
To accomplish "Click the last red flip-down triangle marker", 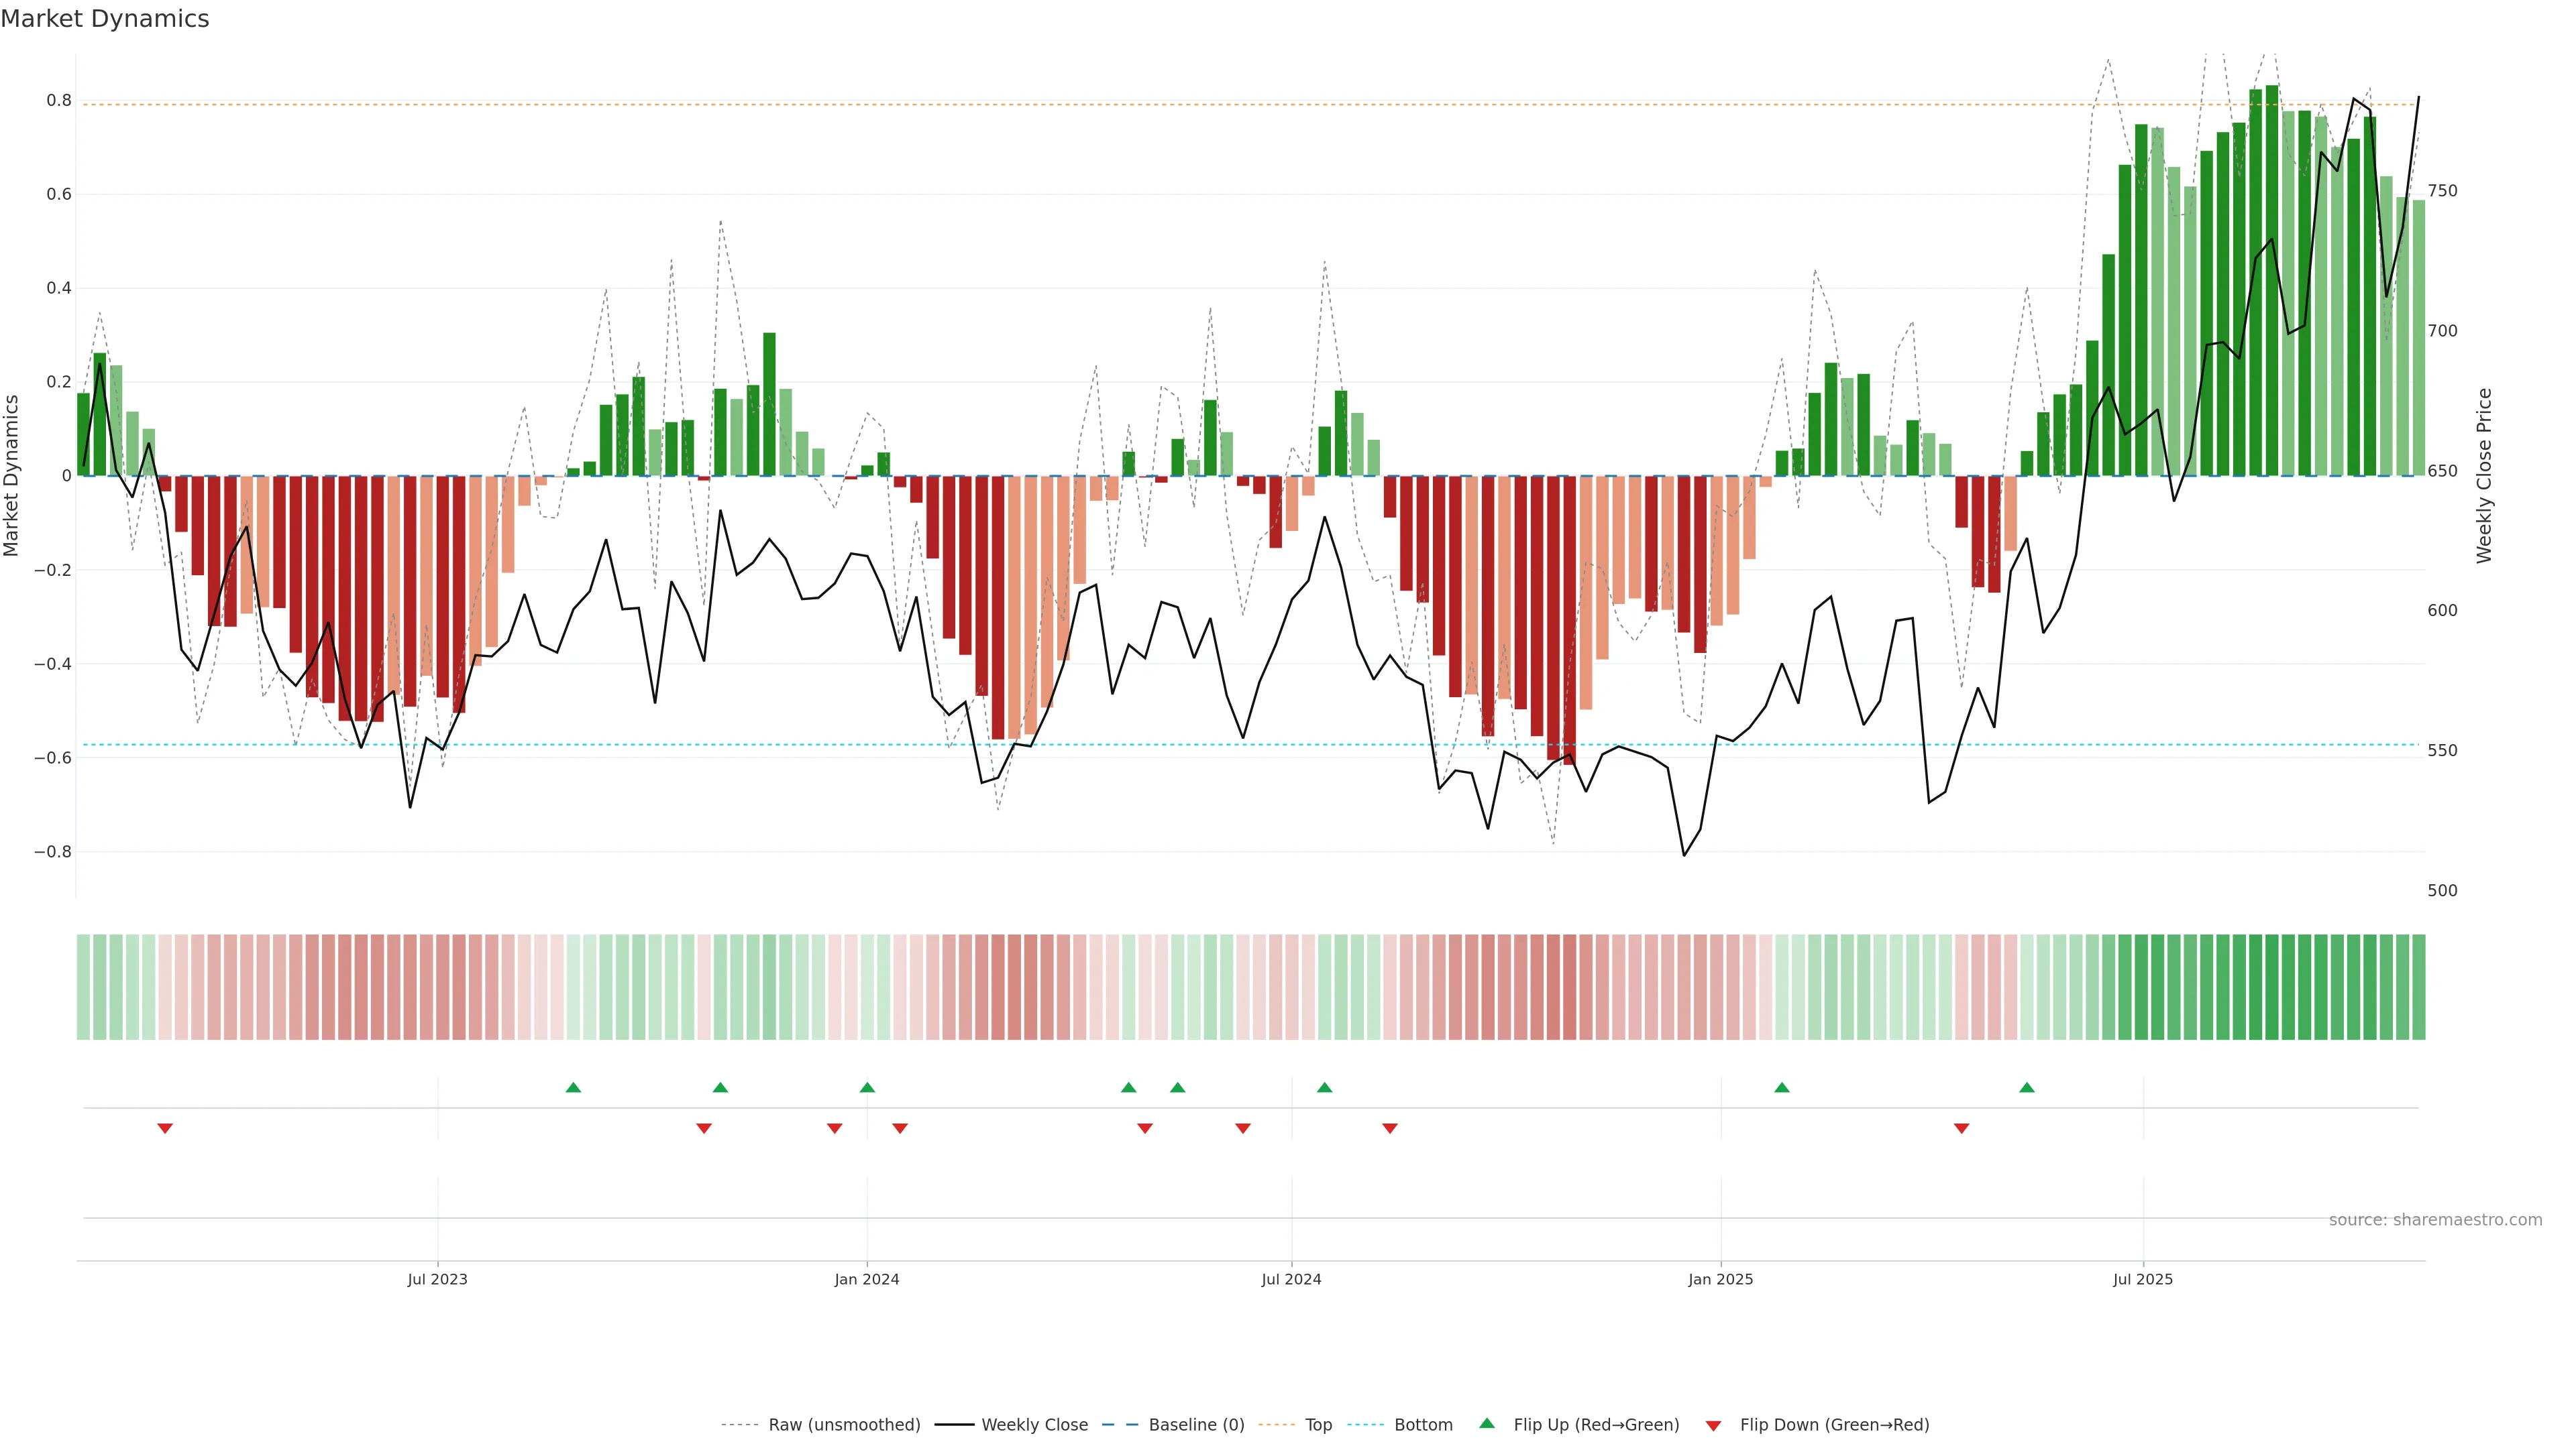I will click(x=1961, y=1128).
